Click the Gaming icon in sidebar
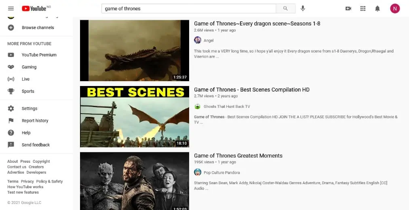The image size is (409, 210). click(x=11, y=67)
